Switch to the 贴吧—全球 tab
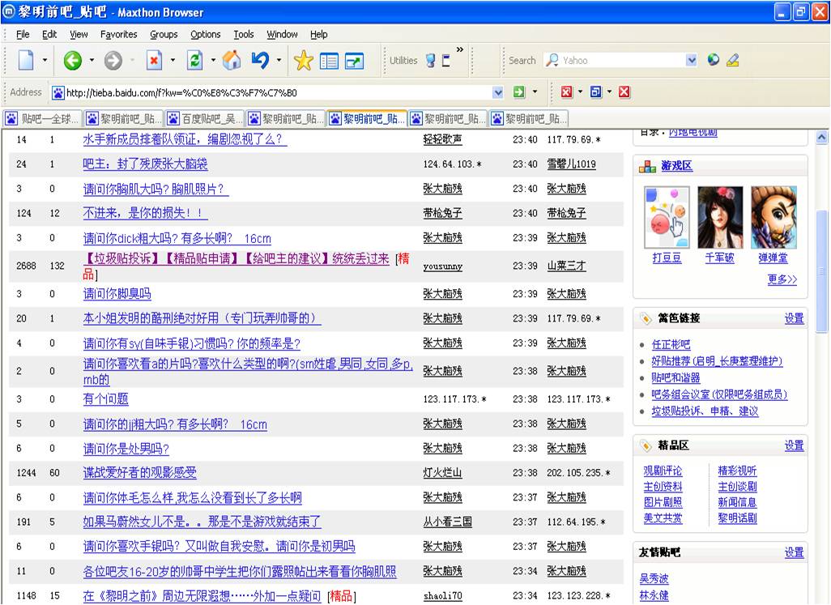 [43, 118]
